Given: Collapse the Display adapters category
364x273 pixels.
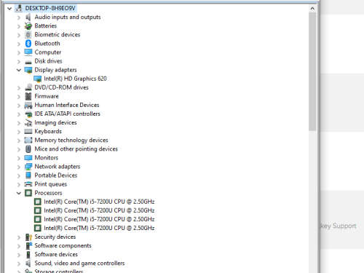Looking at the screenshot, I should point(19,70).
